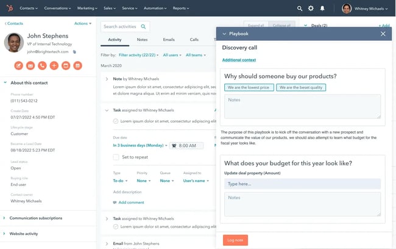This screenshot has width=396, height=249.
Task: Collapse the first Task assigned entry
Action: [x=107, y=110]
